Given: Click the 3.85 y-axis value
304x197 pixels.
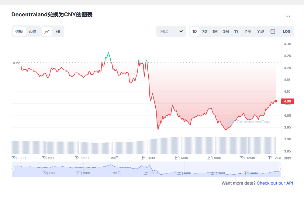Looking at the screenshot, I should tap(287, 151).
